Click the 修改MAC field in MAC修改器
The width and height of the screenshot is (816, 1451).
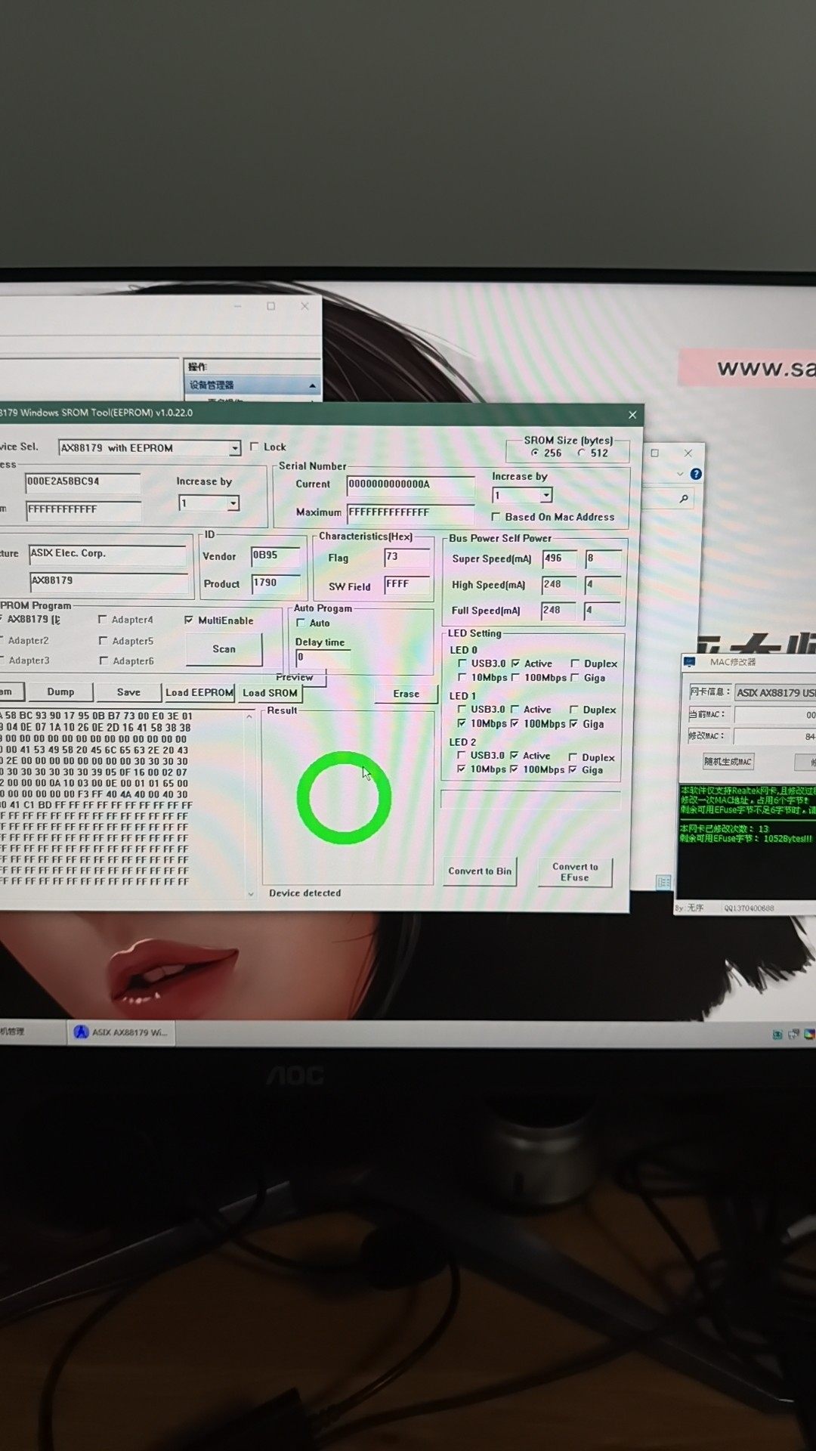774,736
